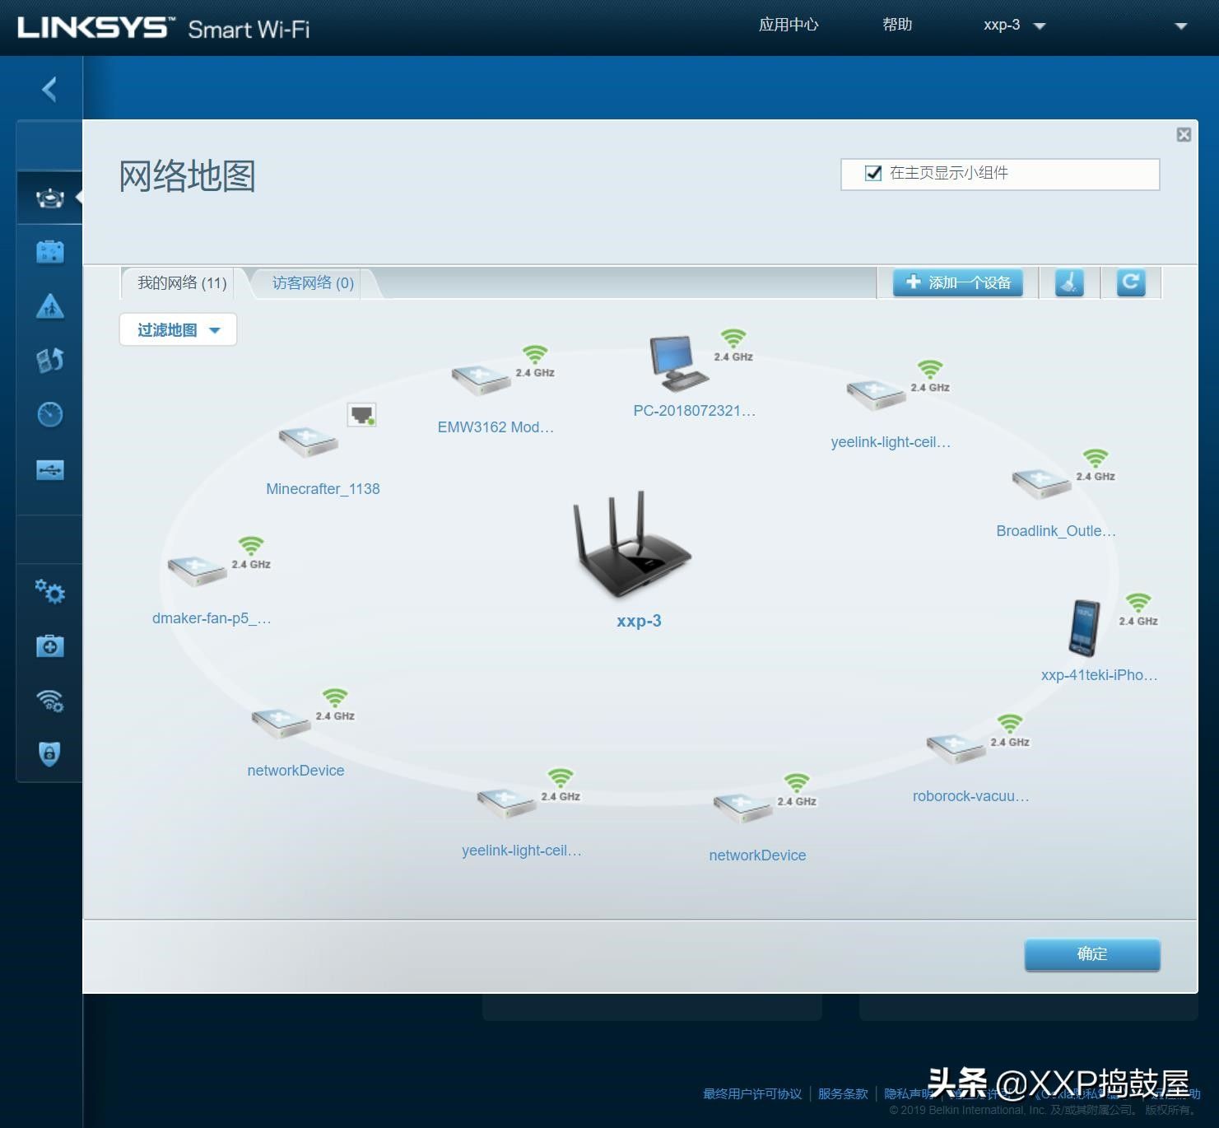Click the refresh network map button
The height and width of the screenshot is (1128, 1219).
[x=1130, y=282]
